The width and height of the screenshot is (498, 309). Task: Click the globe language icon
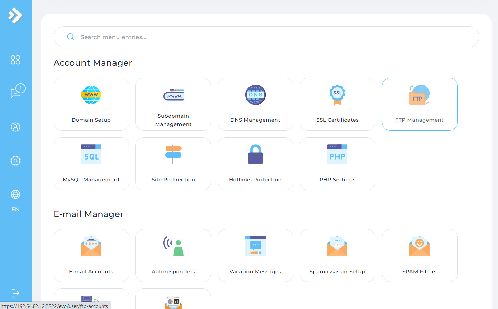coord(15,194)
